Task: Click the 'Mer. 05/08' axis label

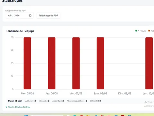Action: 27,93
